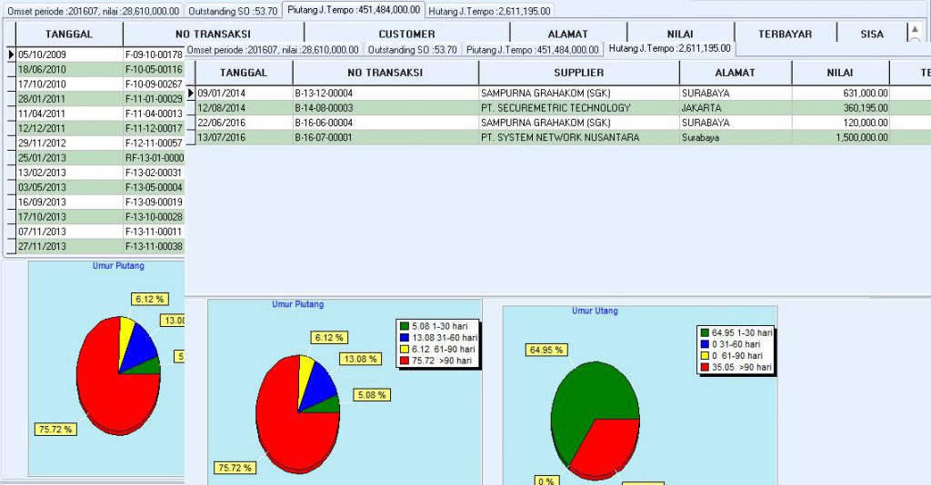Sort by the SUPPLIER column header
The width and height of the screenshot is (931, 485).
coord(578,73)
